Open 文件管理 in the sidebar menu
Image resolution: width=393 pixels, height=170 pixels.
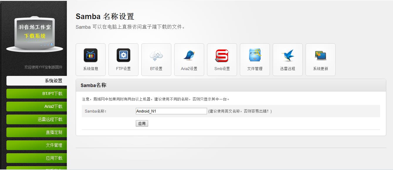tap(37, 145)
